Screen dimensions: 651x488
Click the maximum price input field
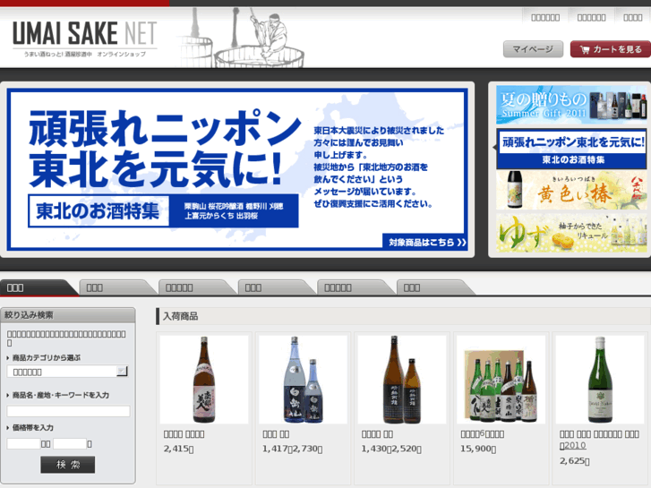pos(70,443)
